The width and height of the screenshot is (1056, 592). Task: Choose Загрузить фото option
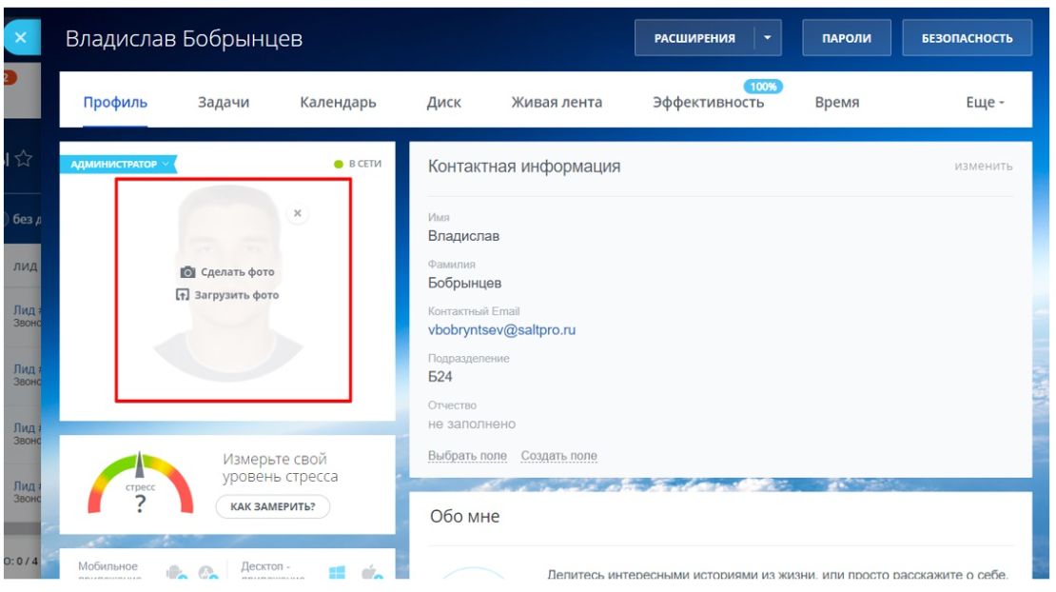coord(236,295)
